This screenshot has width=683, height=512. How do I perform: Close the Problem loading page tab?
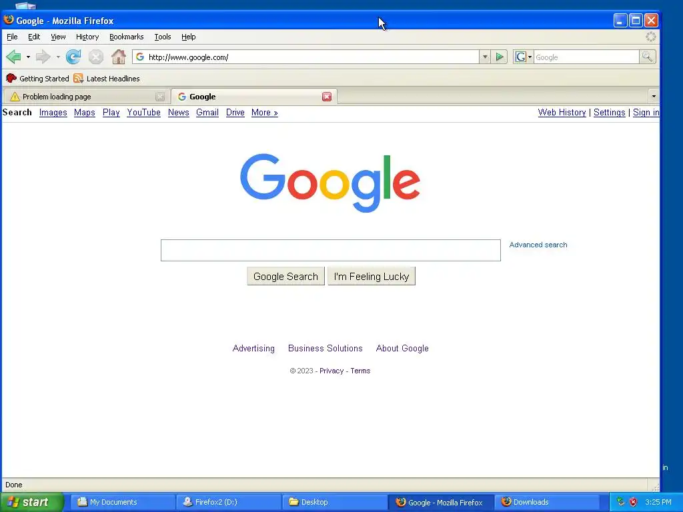tap(160, 97)
